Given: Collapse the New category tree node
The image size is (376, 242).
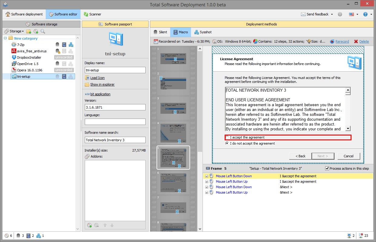Looking at the screenshot, I should 5,38.
